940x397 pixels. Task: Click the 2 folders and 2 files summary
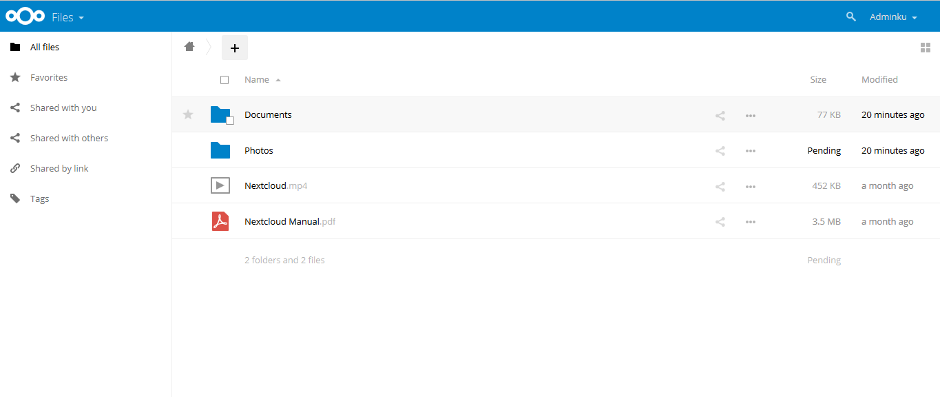[284, 261]
